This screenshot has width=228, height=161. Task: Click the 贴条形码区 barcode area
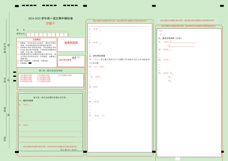coord(71,43)
